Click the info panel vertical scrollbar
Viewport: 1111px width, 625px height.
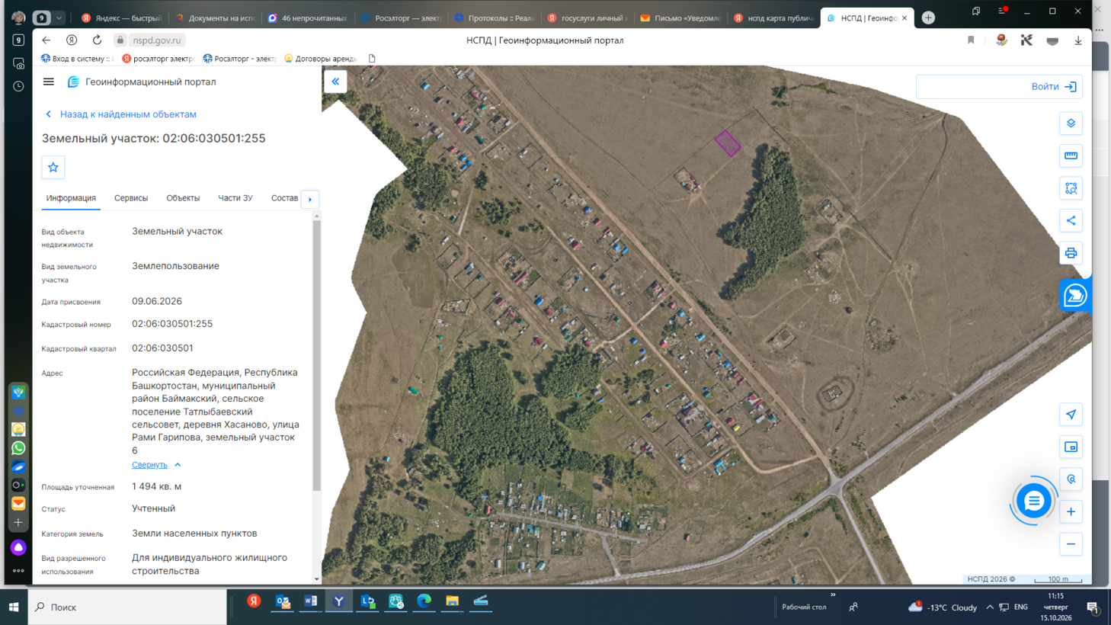pos(316,356)
